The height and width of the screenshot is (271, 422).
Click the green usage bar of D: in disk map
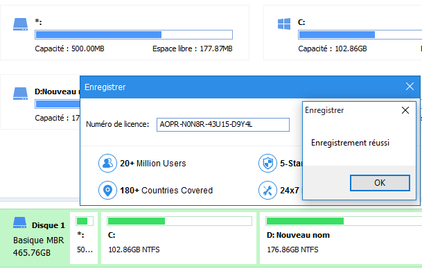point(344,221)
